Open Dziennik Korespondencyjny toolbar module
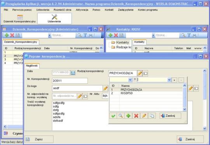 (20, 19)
